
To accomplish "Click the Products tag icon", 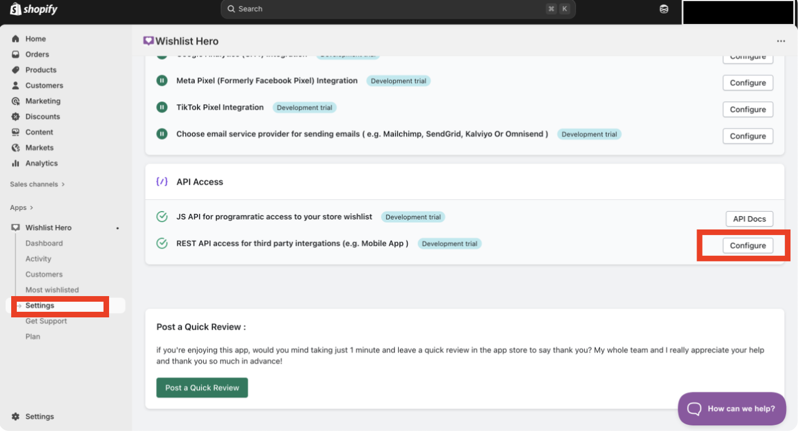I will pyautogui.click(x=16, y=70).
